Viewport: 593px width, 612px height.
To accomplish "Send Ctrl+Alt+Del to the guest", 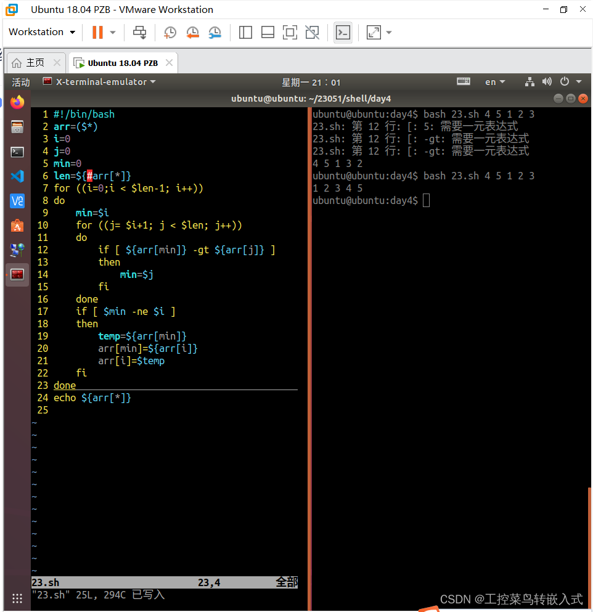I will point(139,32).
